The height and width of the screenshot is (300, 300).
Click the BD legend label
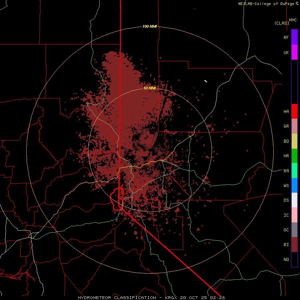click(286, 141)
